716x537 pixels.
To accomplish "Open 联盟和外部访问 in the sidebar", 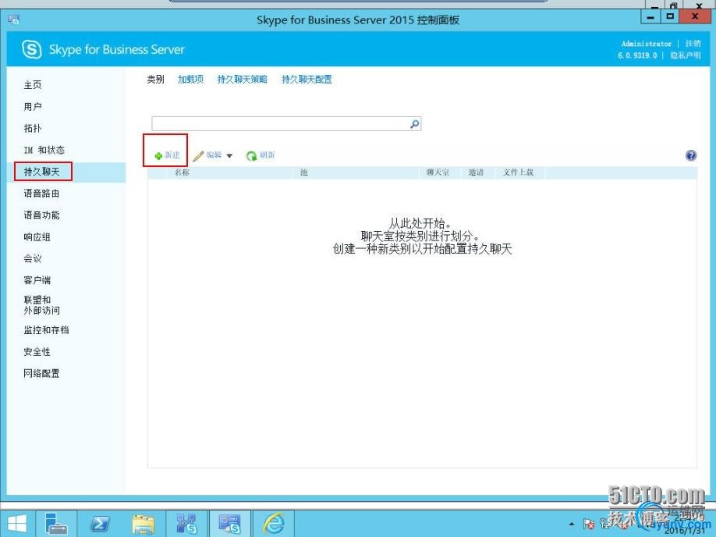I will point(41,305).
